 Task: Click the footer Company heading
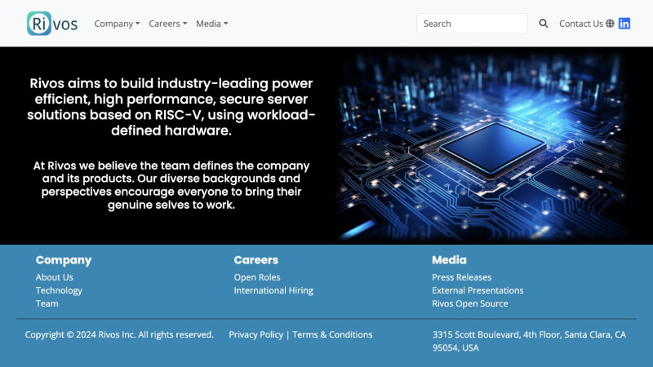64,260
